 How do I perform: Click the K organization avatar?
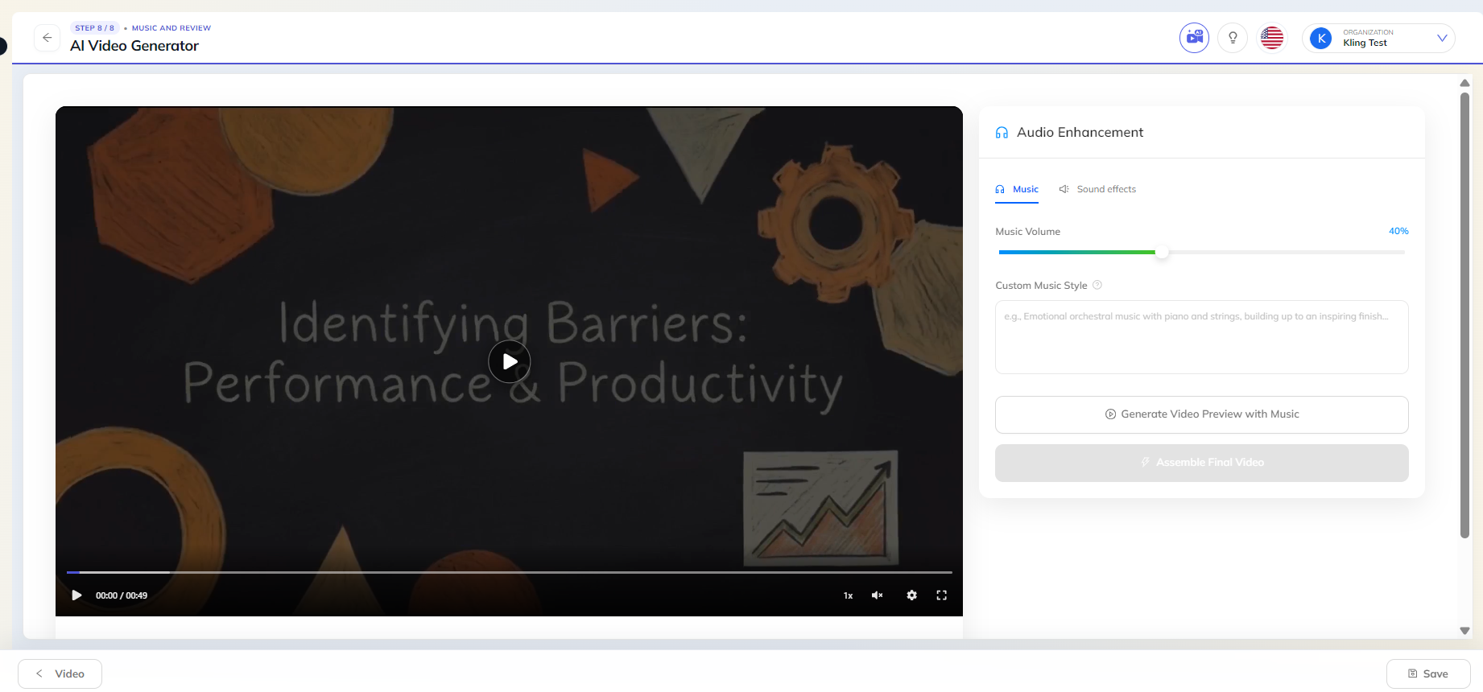(x=1321, y=38)
